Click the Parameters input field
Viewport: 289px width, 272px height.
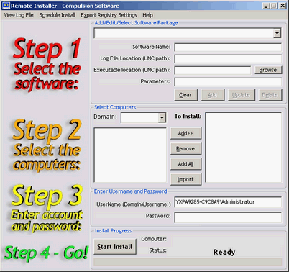coord(228,81)
